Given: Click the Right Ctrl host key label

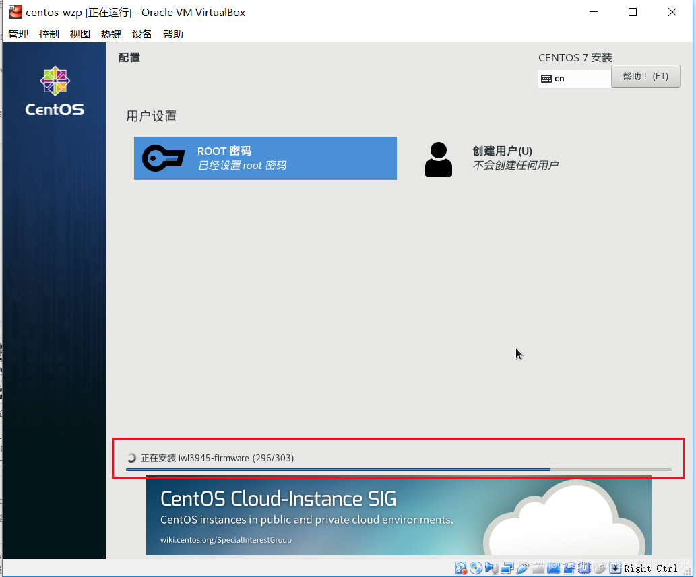Looking at the screenshot, I should [x=651, y=568].
